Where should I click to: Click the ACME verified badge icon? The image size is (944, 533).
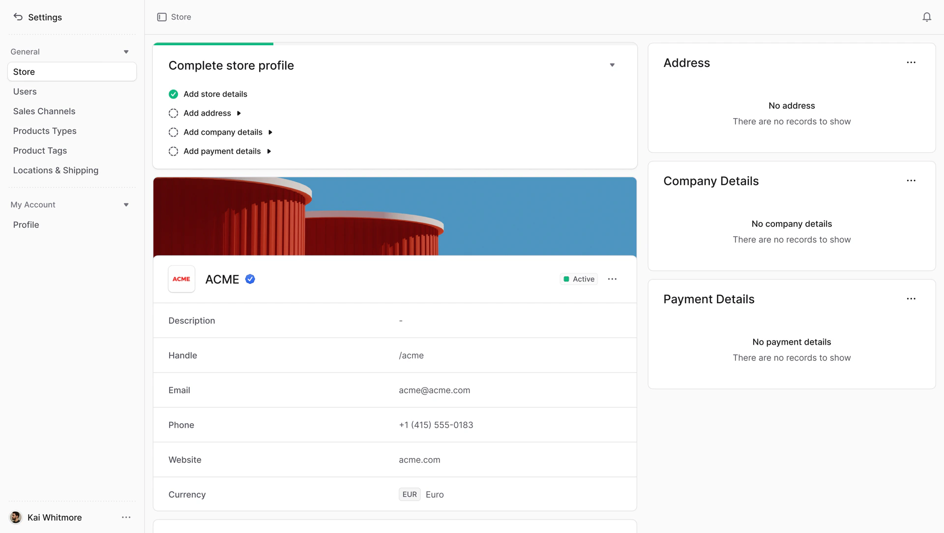pos(250,279)
